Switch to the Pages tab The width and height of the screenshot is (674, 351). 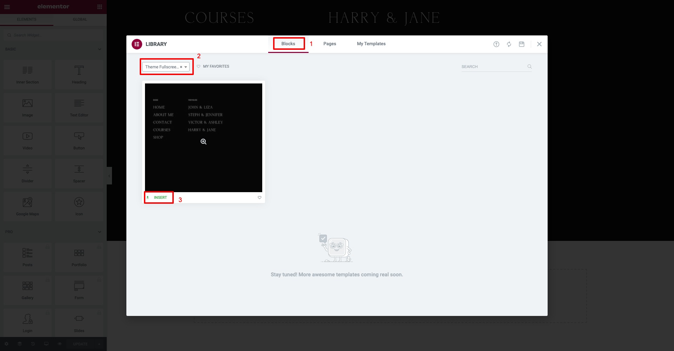coord(329,43)
